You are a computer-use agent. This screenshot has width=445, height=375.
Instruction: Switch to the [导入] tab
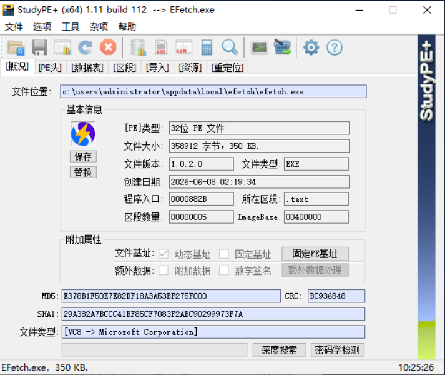coord(157,67)
